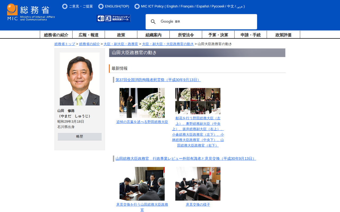The image size is (340, 212).
Task: Open the 献花を行う野田総務大臣 caption link
Action: pyautogui.click(x=198, y=132)
